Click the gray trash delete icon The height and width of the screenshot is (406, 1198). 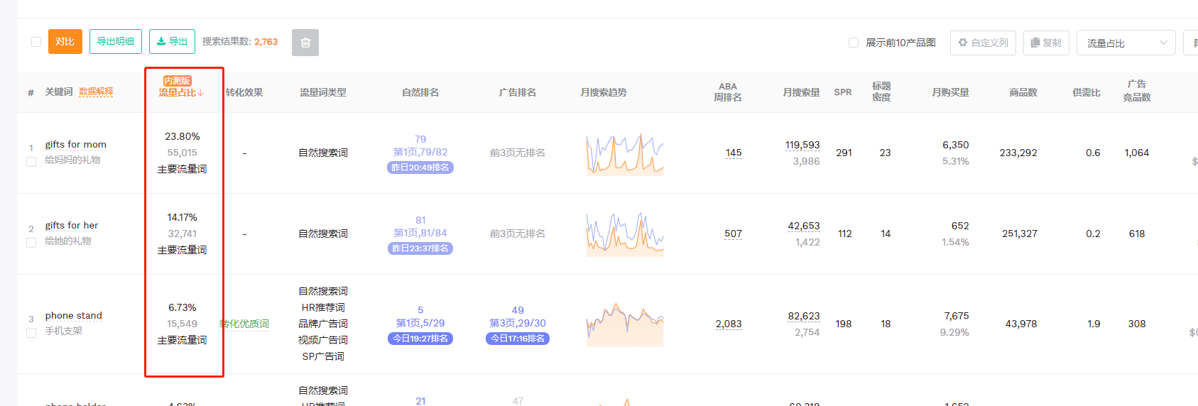(x=305, y=43)
